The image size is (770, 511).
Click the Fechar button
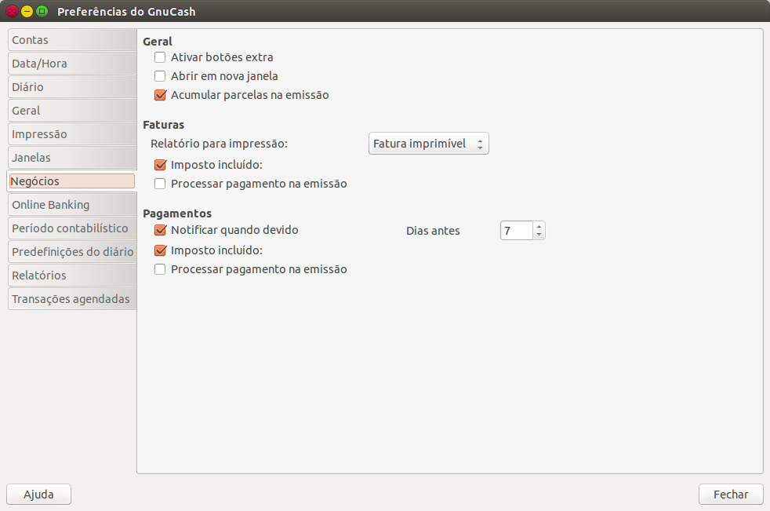click(730, 495)
